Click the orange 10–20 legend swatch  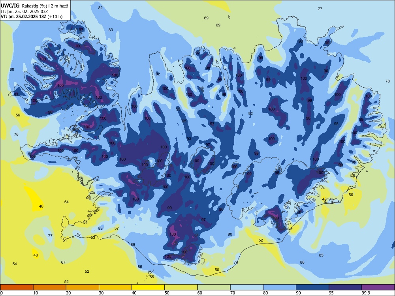click(x=50, y=287)
